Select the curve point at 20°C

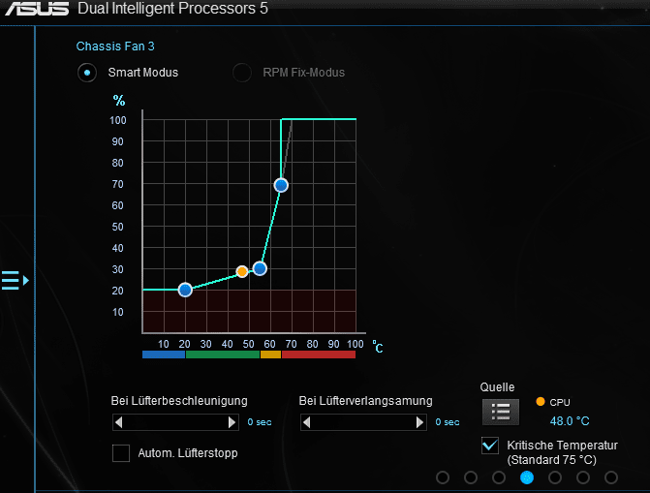(x=185, y=290)
